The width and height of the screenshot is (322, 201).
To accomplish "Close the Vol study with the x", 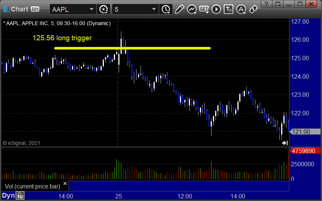I will pyautogui.click(x=65, y=183).
